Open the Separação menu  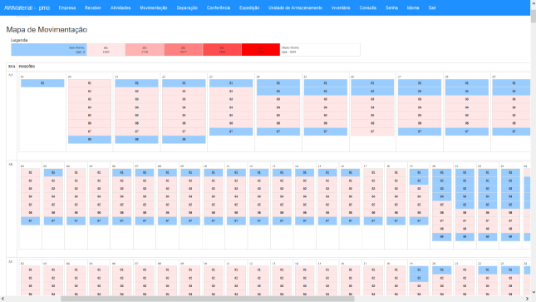point(187,7)
